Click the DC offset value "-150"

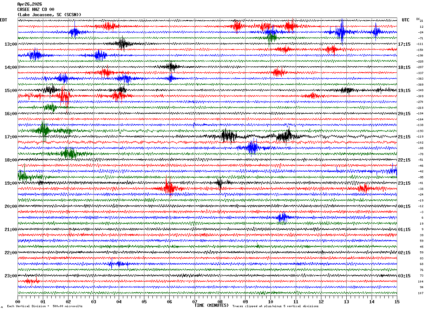click(420, 50)
